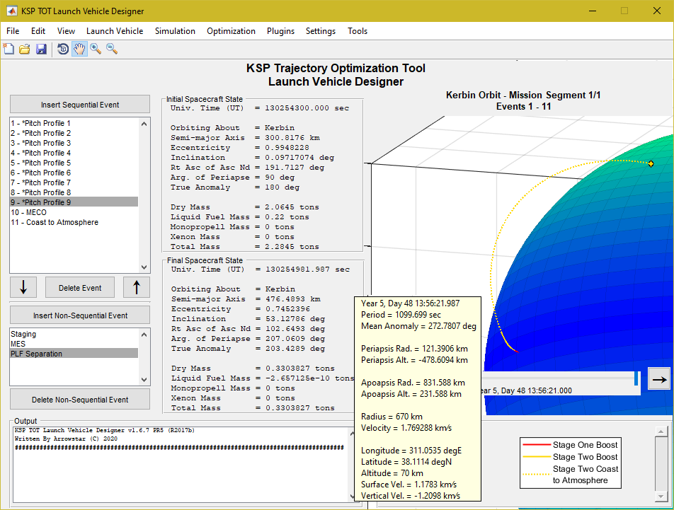674x510 pixels.
Task: Click Stage Two Coast legend entry
Action: (x=571, y=475)
